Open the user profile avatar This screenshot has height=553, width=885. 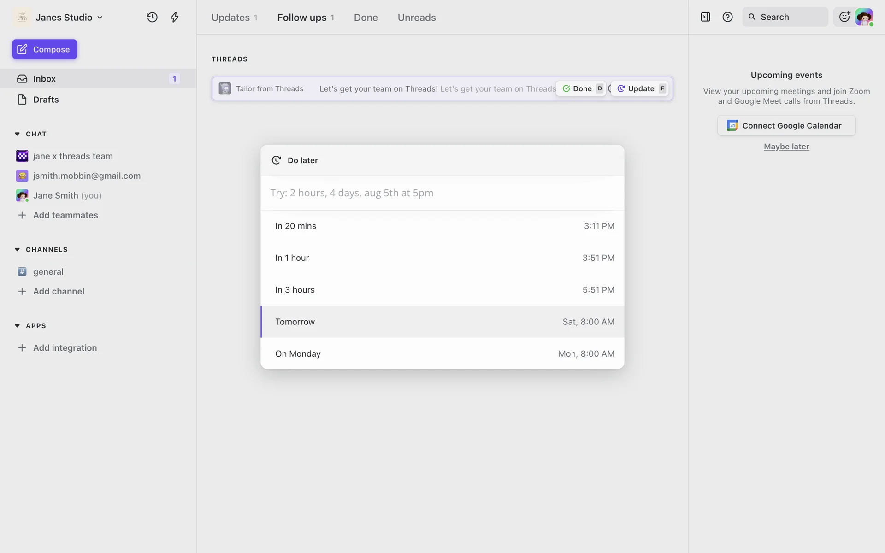pyautogui.click(x=864, y=17)
